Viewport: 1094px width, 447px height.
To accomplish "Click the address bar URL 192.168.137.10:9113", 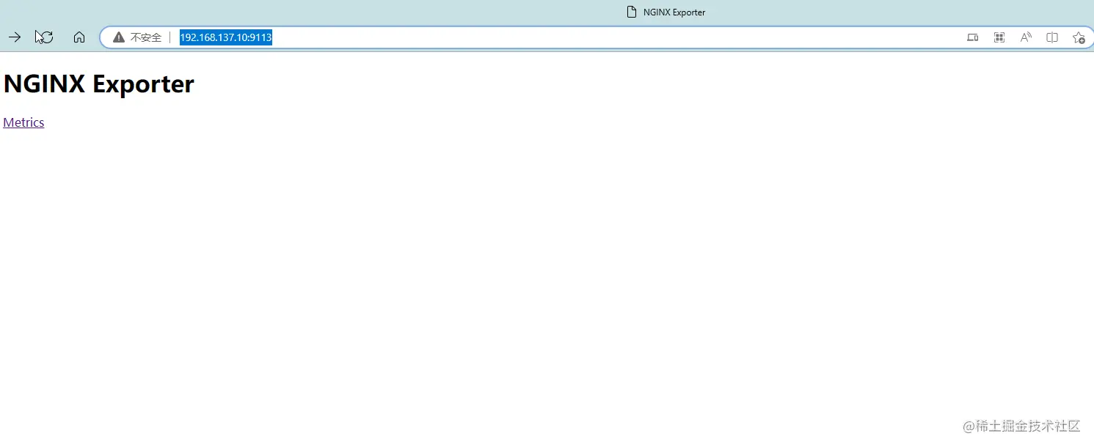I will [x=226, y=37].
